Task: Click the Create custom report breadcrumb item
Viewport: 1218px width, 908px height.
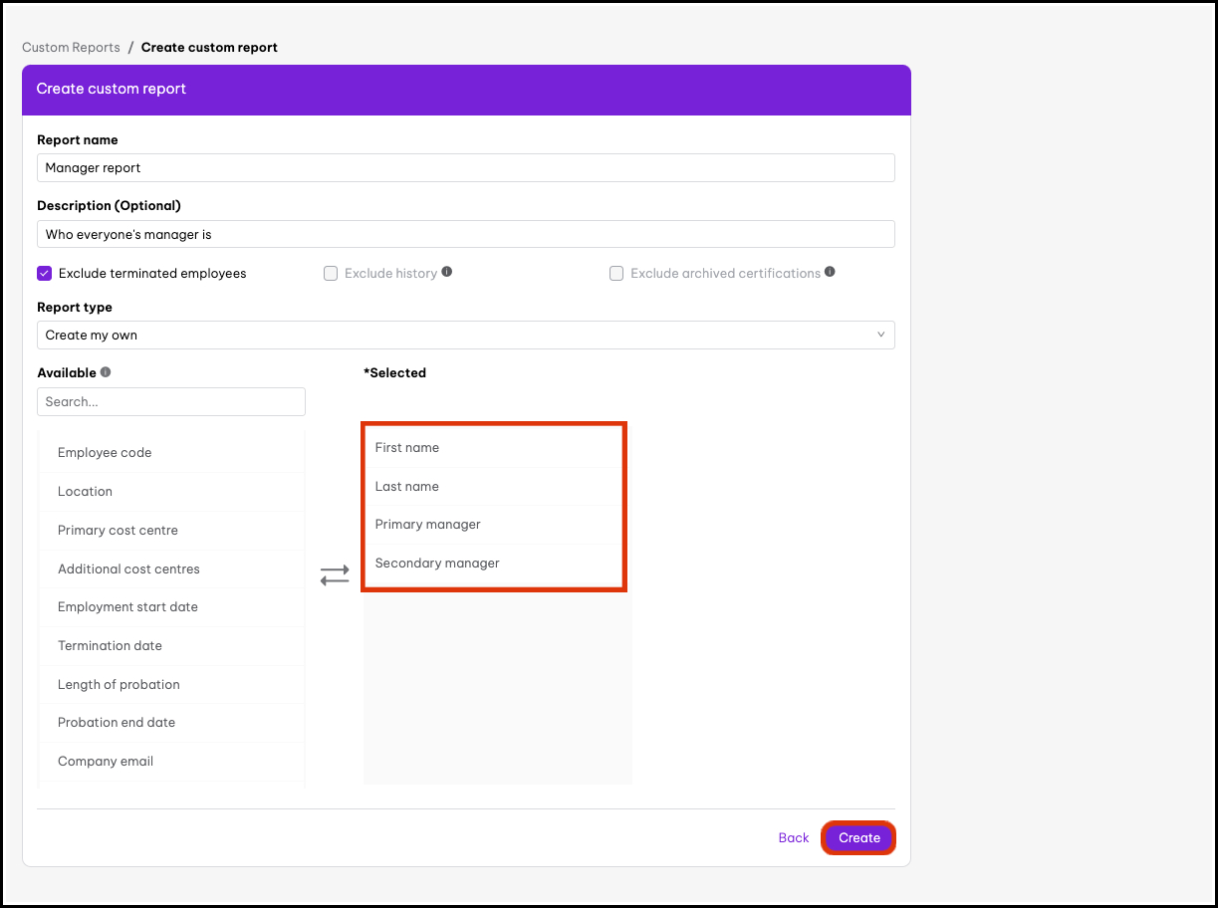Action: point(209,47)
